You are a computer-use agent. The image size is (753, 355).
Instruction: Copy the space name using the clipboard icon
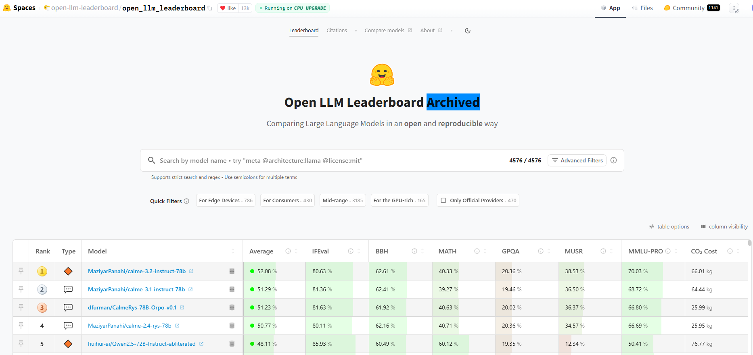point(210,8)
